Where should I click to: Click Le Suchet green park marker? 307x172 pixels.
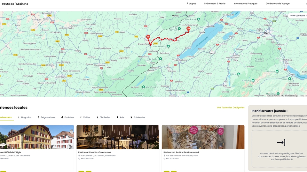160,59
